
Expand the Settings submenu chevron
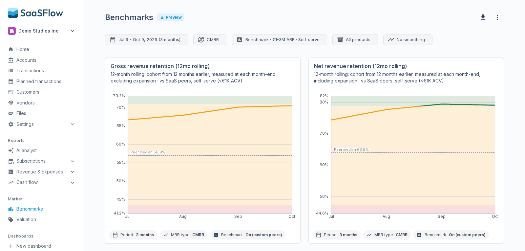(73, 124)
